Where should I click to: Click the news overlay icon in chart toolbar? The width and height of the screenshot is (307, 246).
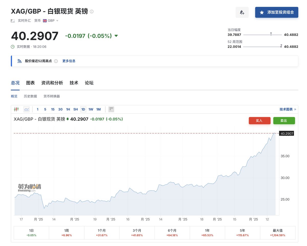tap(111, 109)
